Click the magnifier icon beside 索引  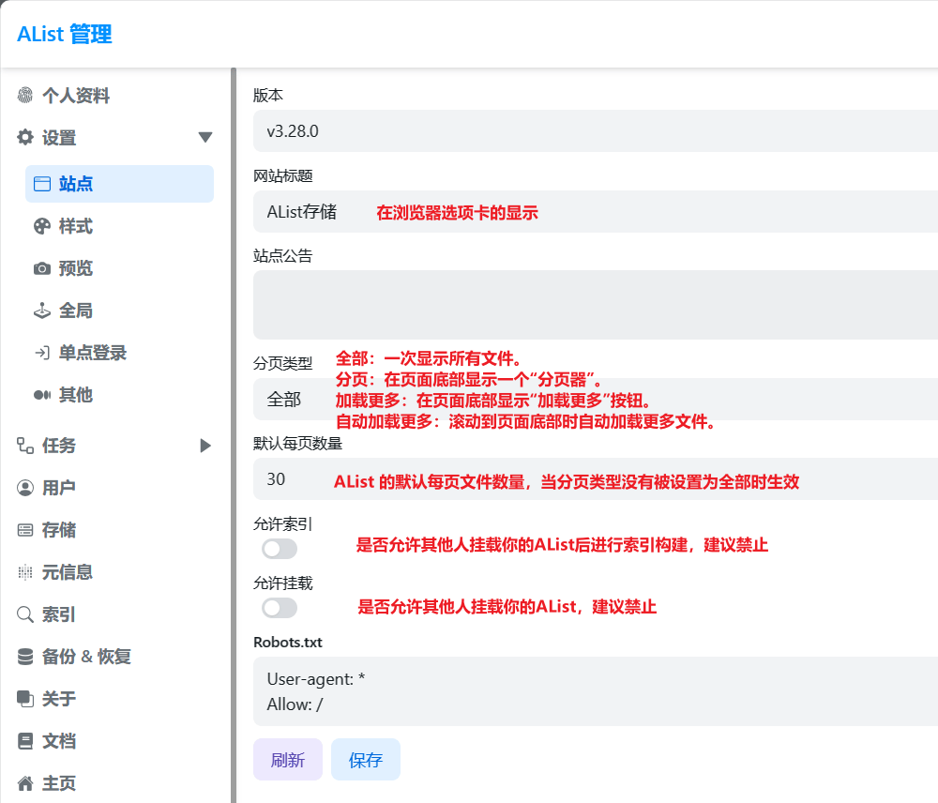click(25, 614)
